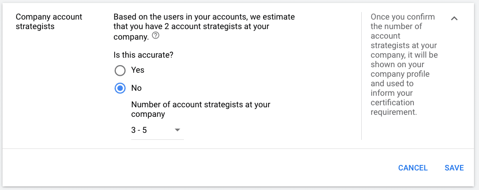Screen dimensions: 479x190
Task: Click the "No" option label
Action: (x=136, y=88)
